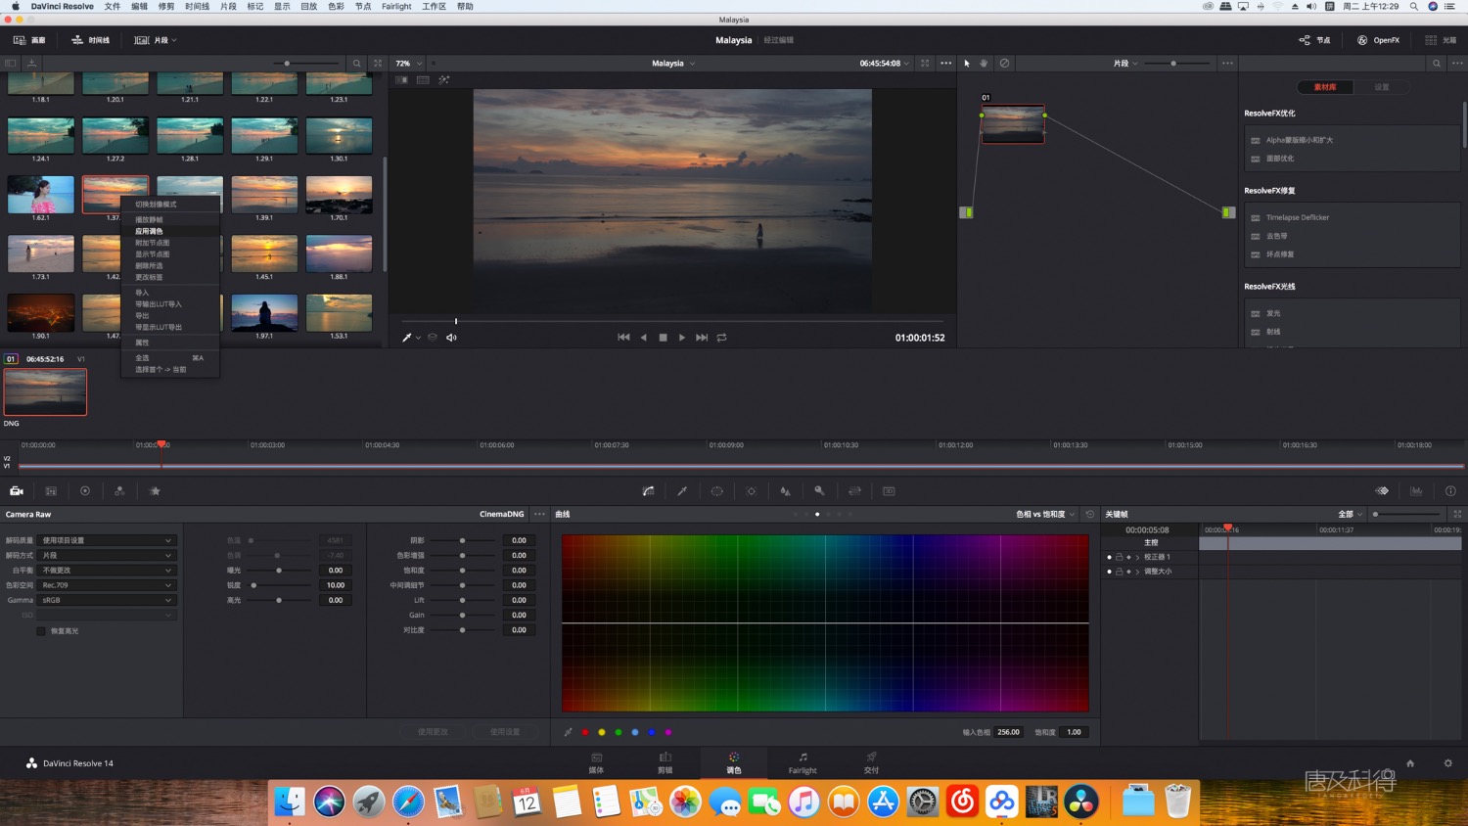This screenshot has width=1468, height=826.
Task: Toggle the 时间线 timeline panel button
Action: pos(90,40)
